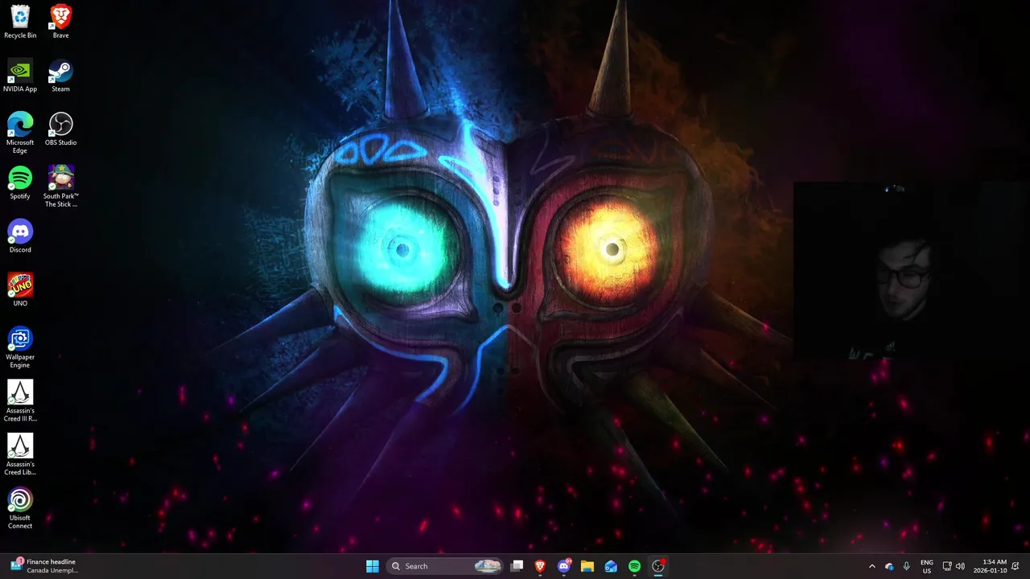Screen dimensions: 1030x579
Task: Select the UNO game desktop shortcut
Action: (x=20, y=289)
